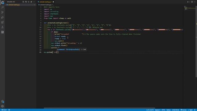Click Collapse Folders icon in Explorer header
The image size is (197, 111).
click(31, 2)
